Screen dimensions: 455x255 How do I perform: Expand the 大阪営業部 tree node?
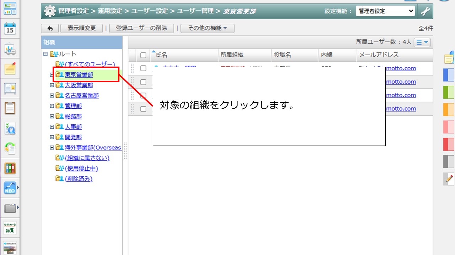(52, 85)
